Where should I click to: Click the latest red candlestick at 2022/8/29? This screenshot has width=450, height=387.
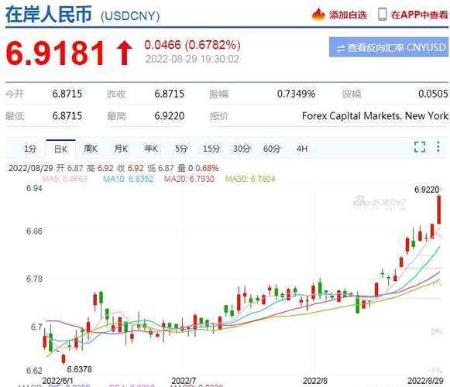[x=439, y=210]
